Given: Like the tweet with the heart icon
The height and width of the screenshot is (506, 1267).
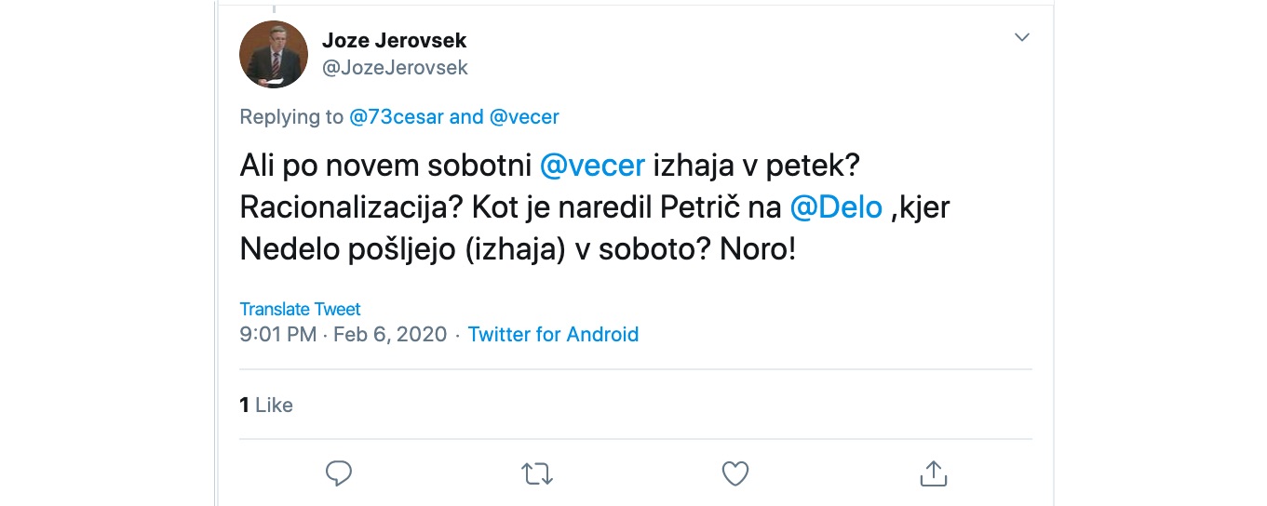Looking at the screenshot, I should pos(735,473).
